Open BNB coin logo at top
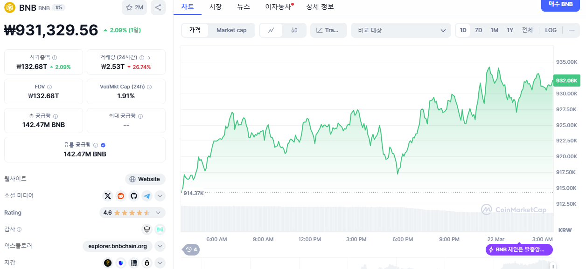 click(x=10, y=7)
